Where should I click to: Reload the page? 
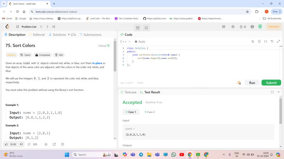[17, 12]
